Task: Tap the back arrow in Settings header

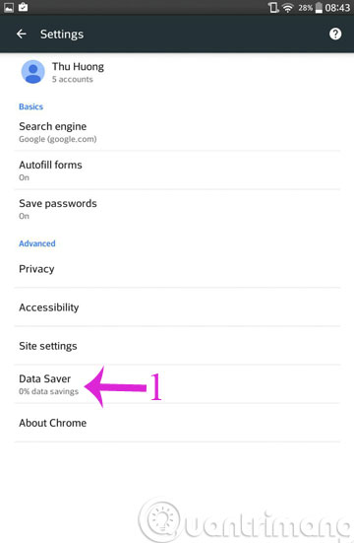Action: [x=22, y=34]
